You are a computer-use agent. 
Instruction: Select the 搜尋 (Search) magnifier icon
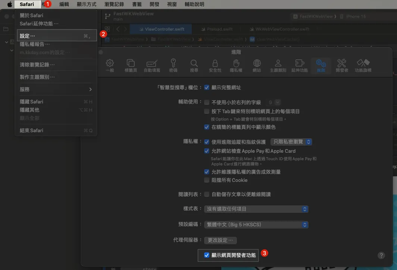(x=194, y=65)
